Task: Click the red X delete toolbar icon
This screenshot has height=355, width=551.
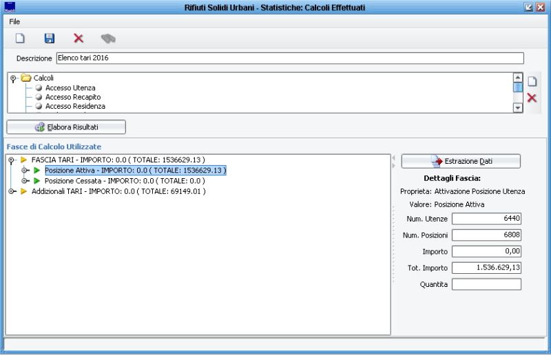Action: [79, 38]
